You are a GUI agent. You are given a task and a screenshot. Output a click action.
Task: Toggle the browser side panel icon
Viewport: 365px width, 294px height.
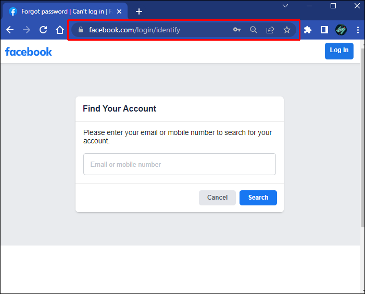(324, 30)
